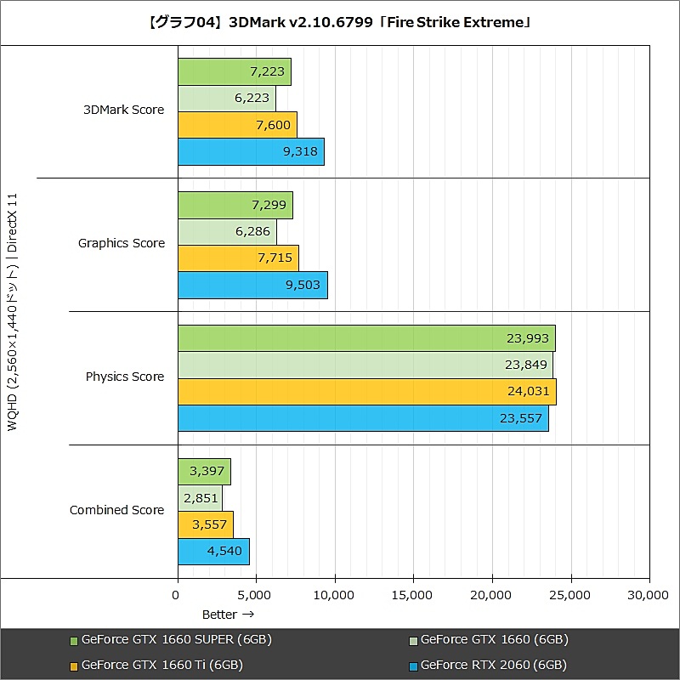Viewport: 680px width, 680px height.
Task: Collapse the Physics Score category label
Action: coord(124,377)
